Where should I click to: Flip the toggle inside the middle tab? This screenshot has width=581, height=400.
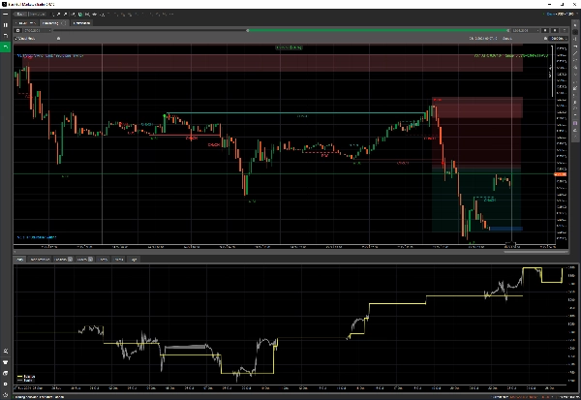point(64,23)
